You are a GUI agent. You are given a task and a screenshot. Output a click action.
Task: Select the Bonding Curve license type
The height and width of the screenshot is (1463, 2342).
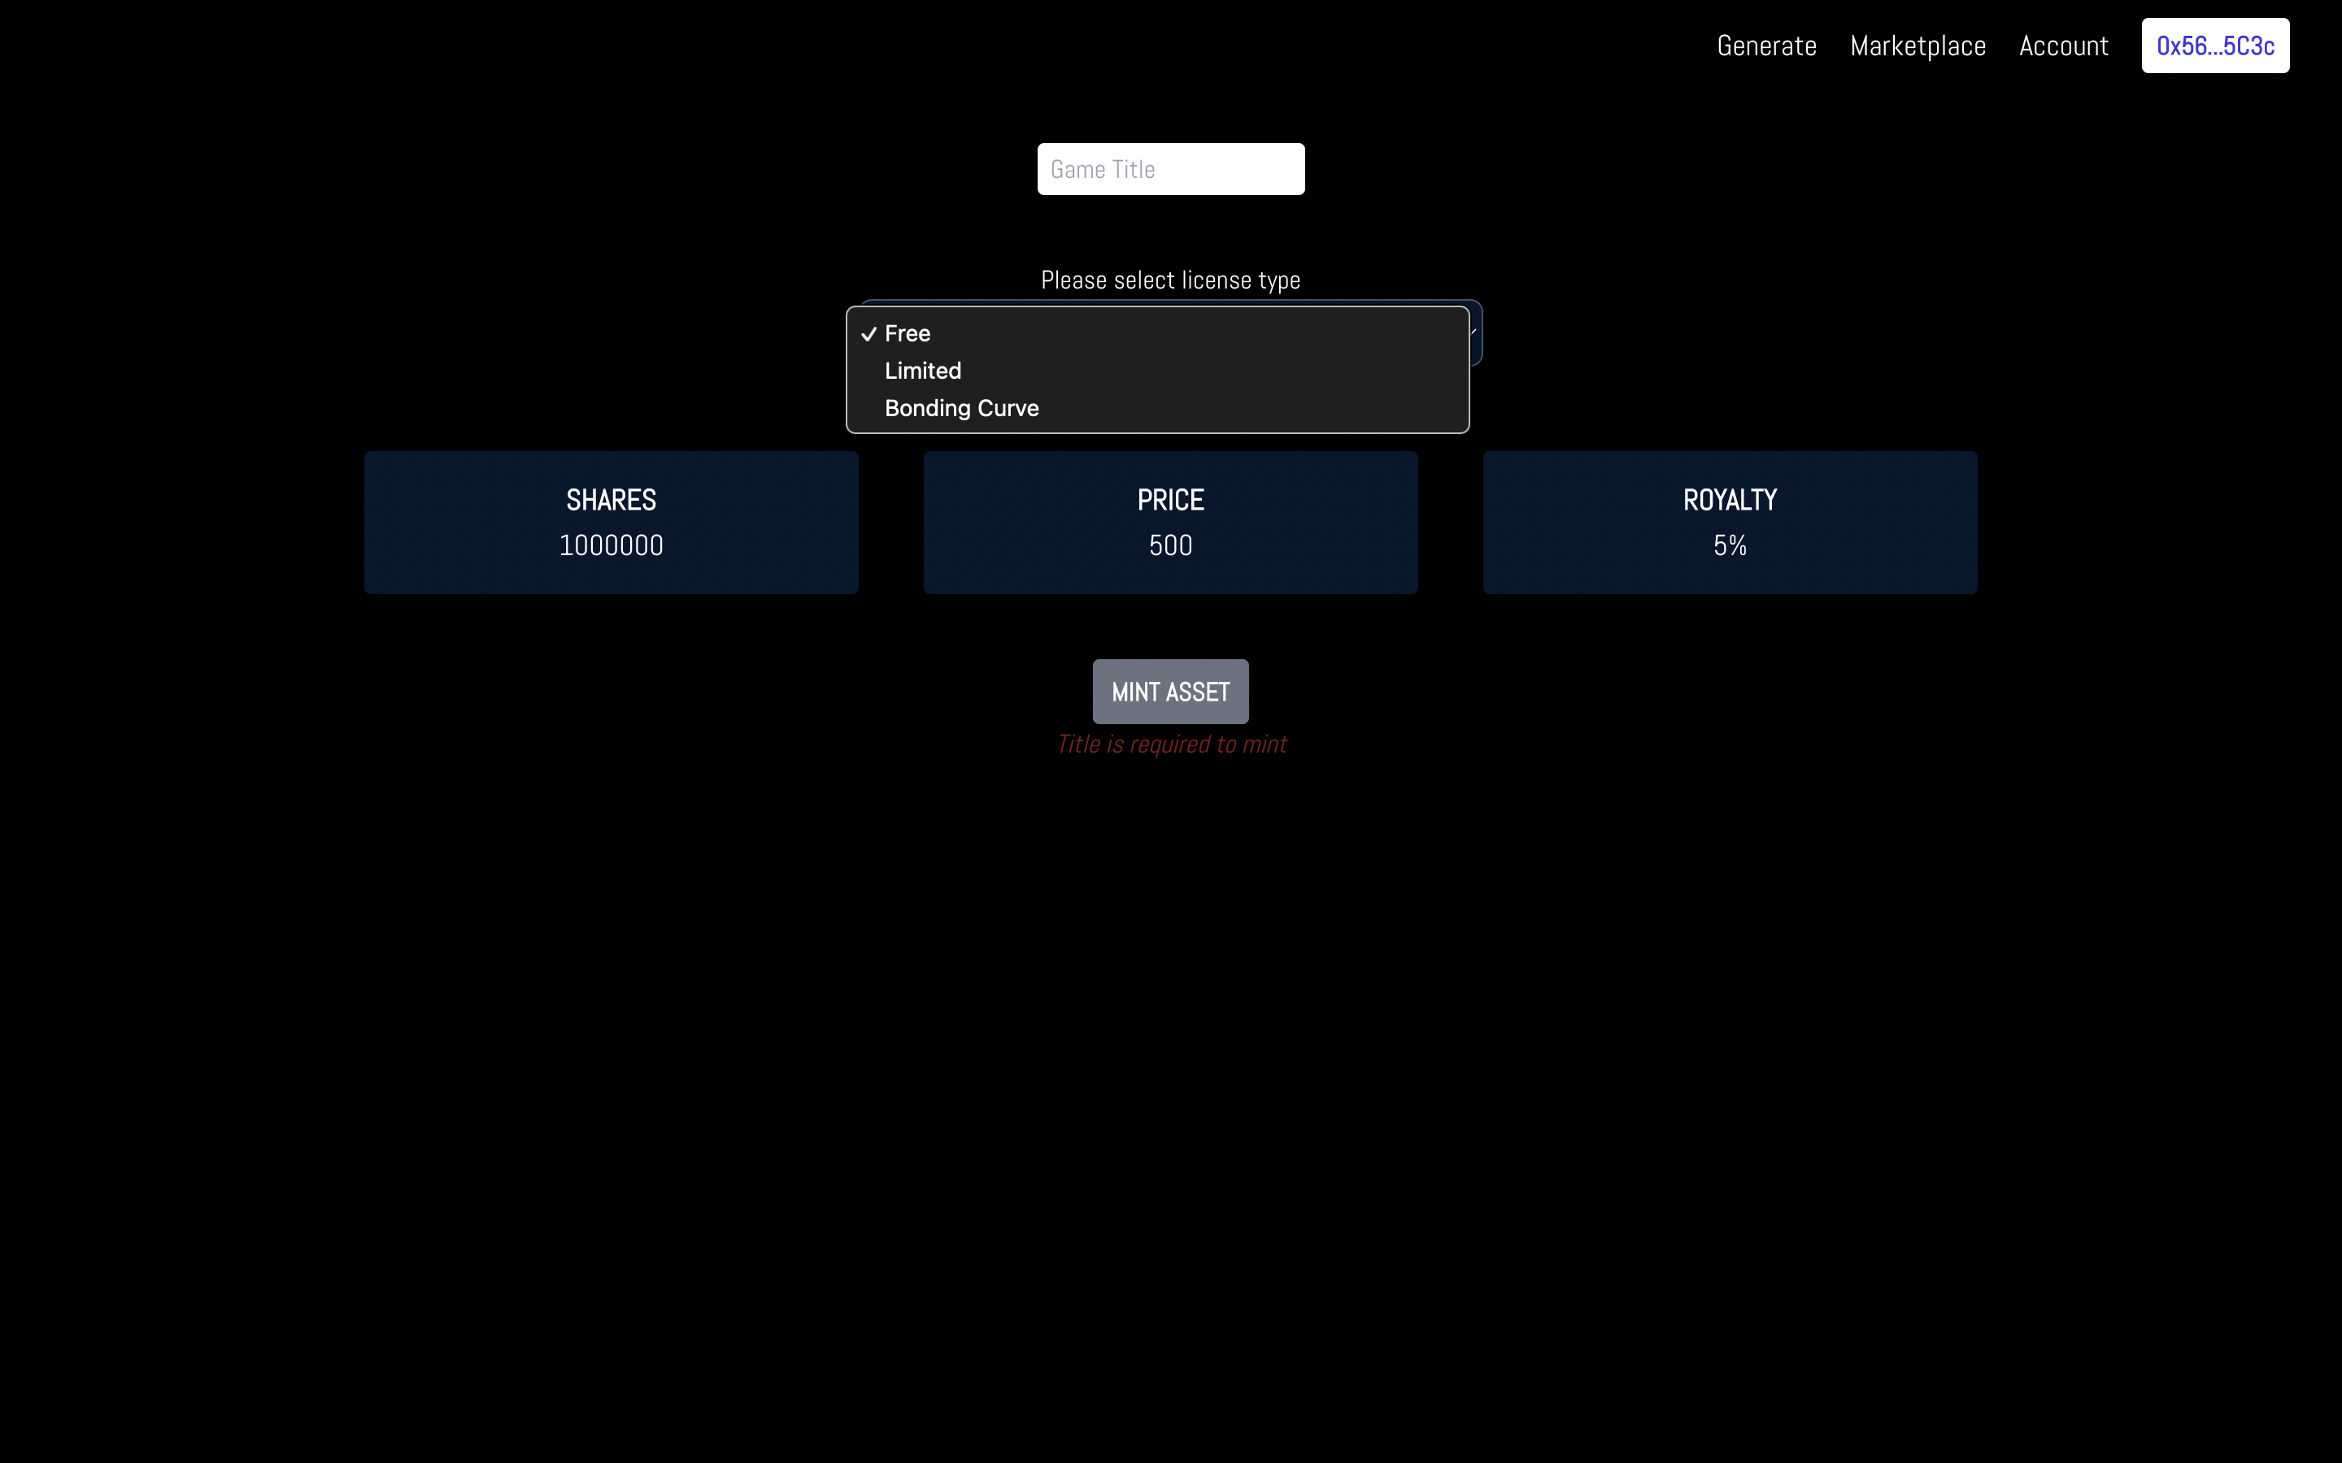tap(961, 406)
